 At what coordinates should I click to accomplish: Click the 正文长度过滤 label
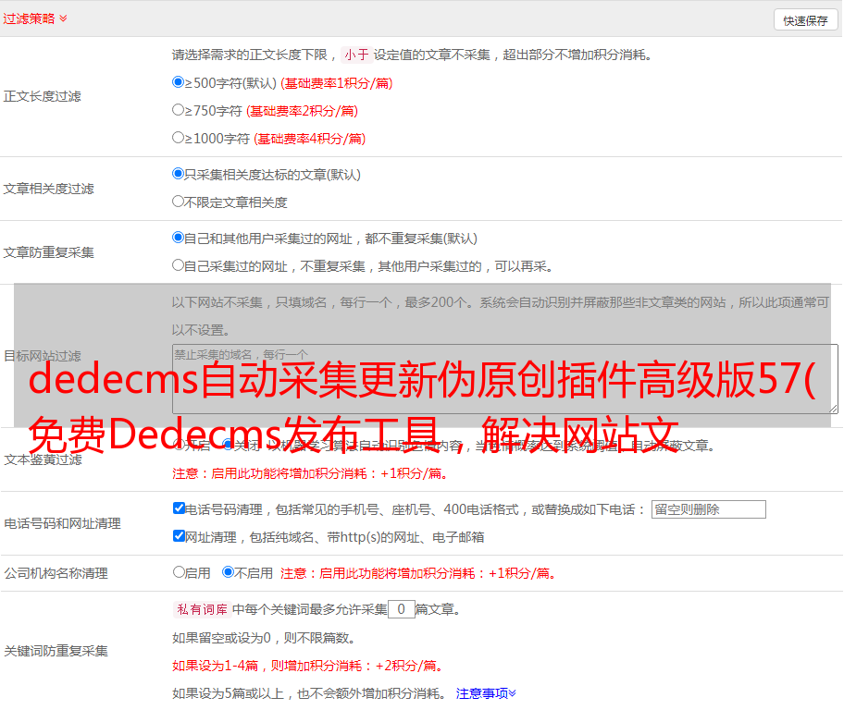pos(43,96)
